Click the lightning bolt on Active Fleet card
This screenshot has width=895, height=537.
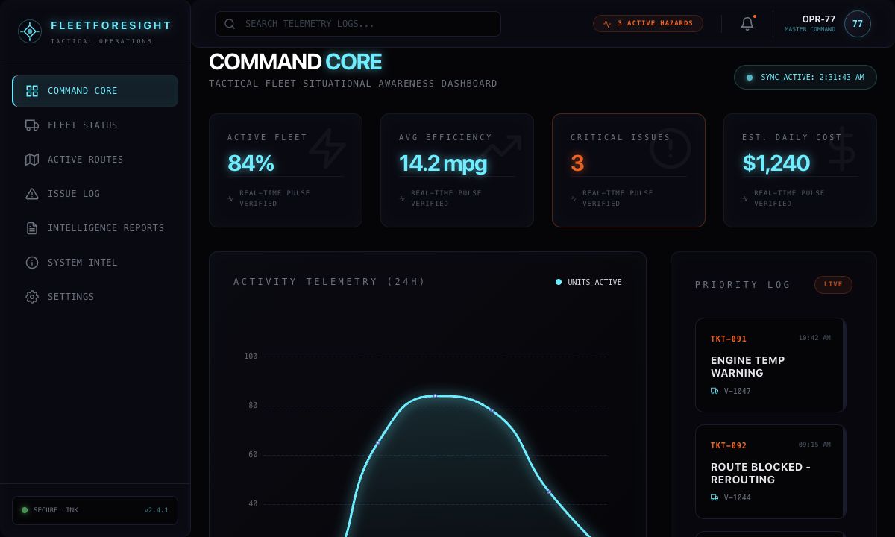(327, 148)
